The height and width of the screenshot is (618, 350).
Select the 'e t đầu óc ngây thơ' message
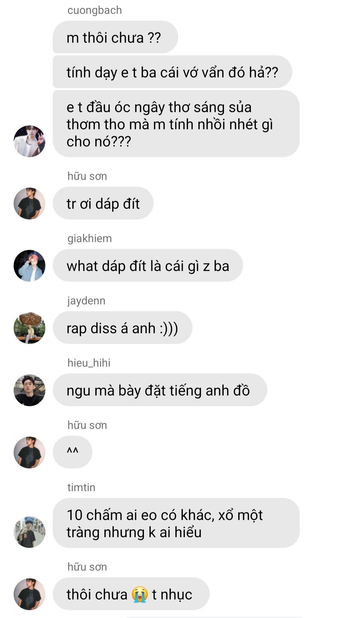tap(176, 124)
